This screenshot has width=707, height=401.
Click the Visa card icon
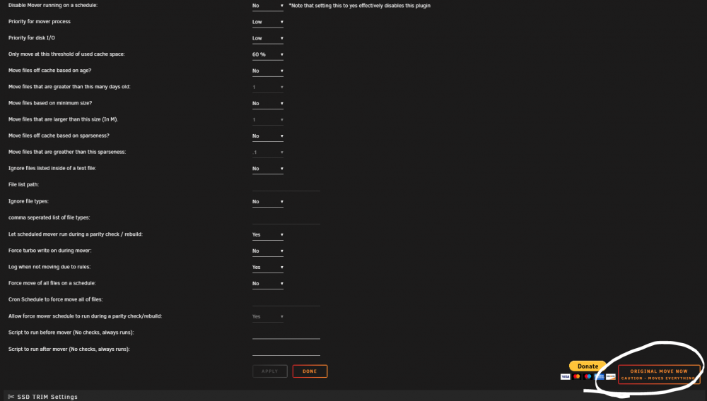click(566, 377)
